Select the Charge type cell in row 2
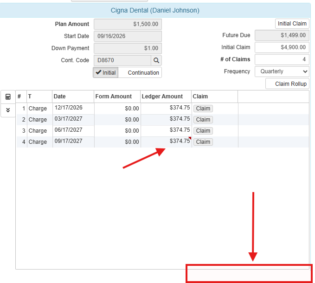The image size is (315, 283). [40, 120]
